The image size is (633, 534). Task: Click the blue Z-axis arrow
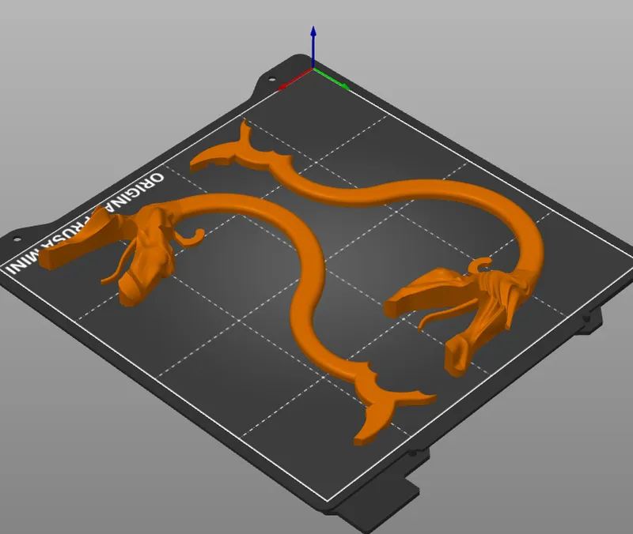(314, 43)
